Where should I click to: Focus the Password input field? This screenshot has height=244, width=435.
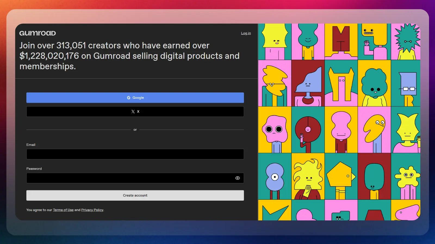135,178
